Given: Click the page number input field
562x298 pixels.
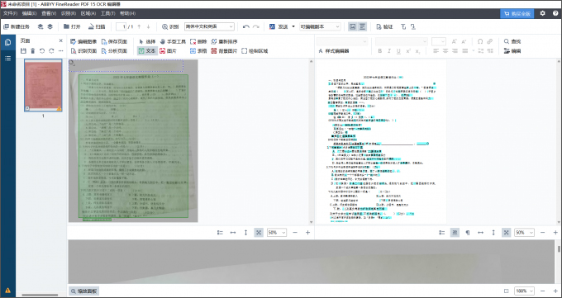Looking at the screenshot, I should [x=121, y=27].
